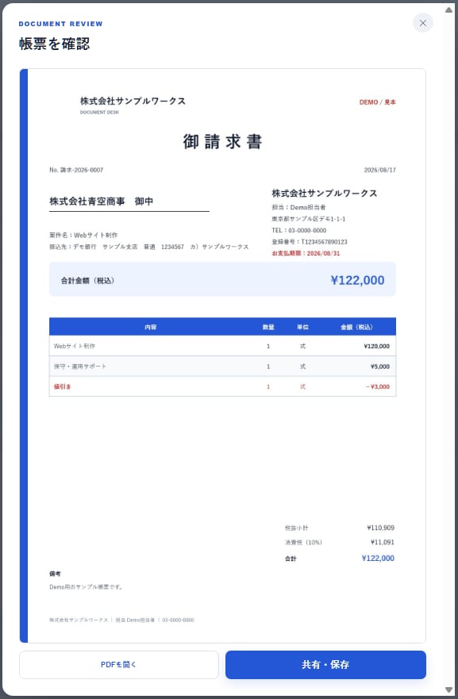
Task: Click the DEMO / 見本 label
Action: [378, 102]
